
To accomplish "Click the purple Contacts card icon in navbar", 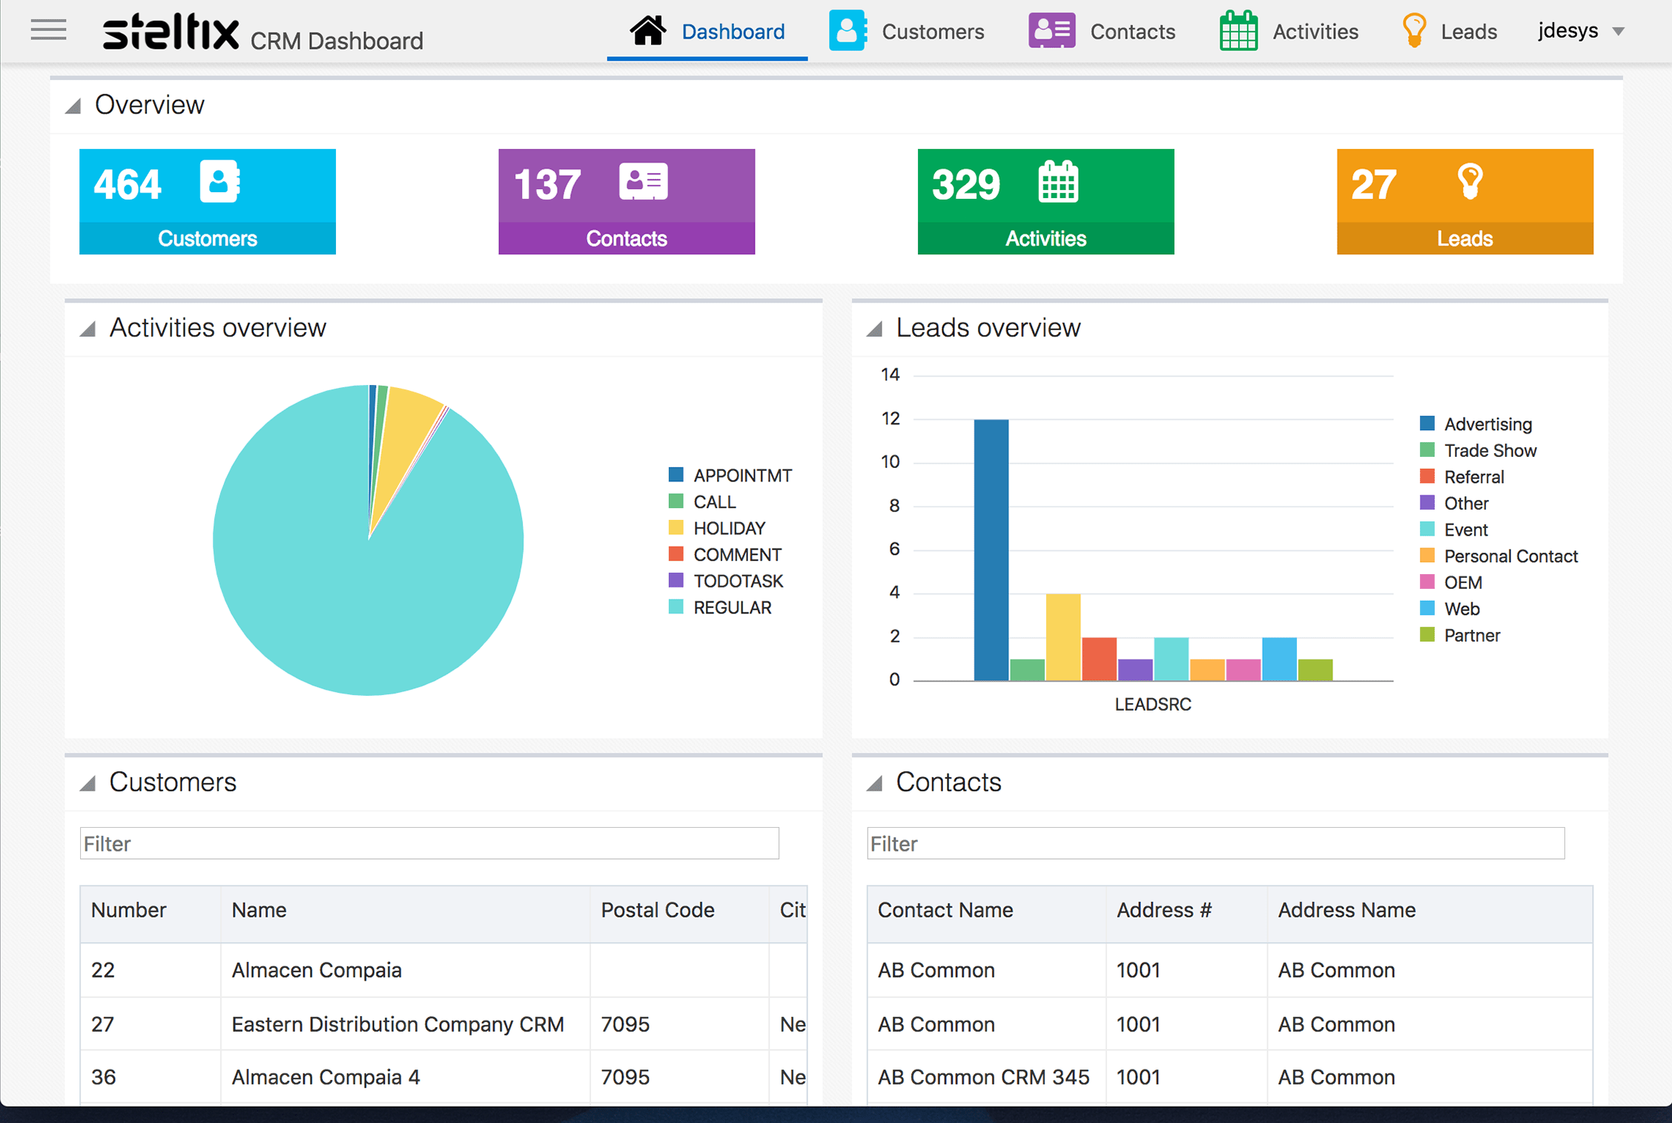I will (x=1051, y=31).
